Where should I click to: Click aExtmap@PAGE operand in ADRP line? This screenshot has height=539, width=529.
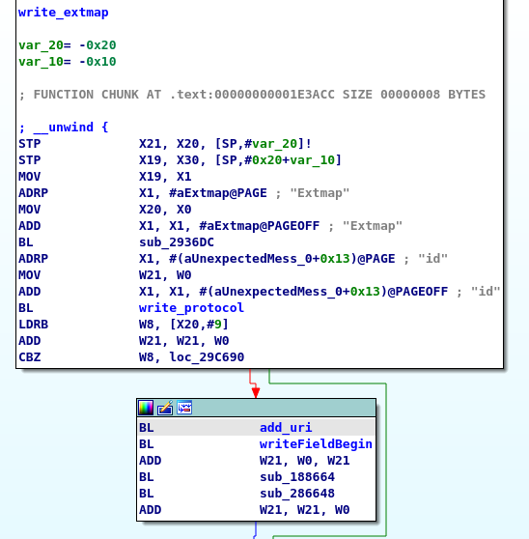(x=218, y=193)
